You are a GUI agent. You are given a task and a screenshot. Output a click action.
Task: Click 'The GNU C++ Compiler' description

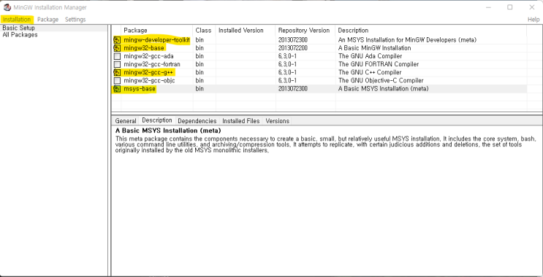(x=370, y=73)
